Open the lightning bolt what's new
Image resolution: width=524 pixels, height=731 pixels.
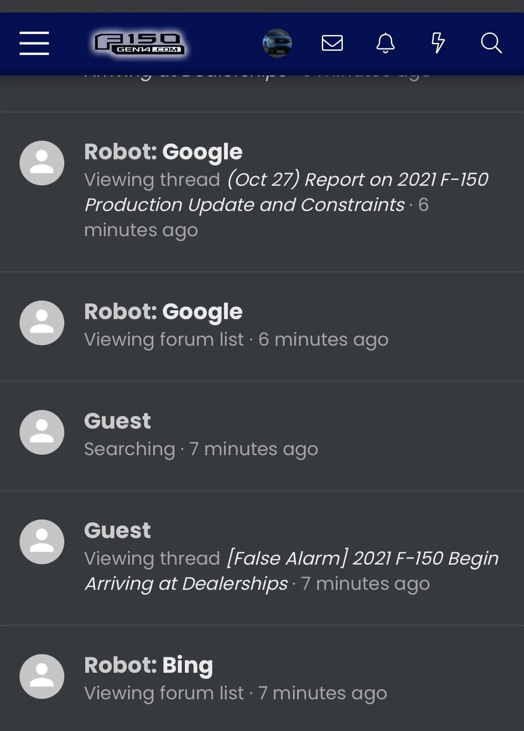tap(438, 43)
